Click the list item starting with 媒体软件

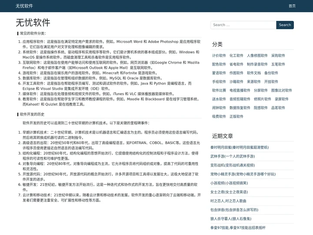coord(99,94)
